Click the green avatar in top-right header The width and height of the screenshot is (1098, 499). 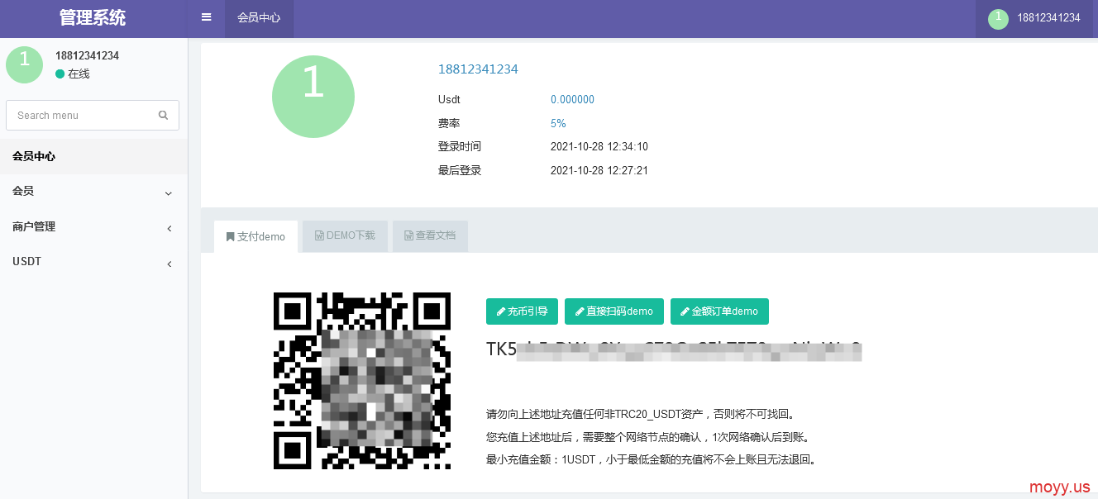(x=998, y=19)
